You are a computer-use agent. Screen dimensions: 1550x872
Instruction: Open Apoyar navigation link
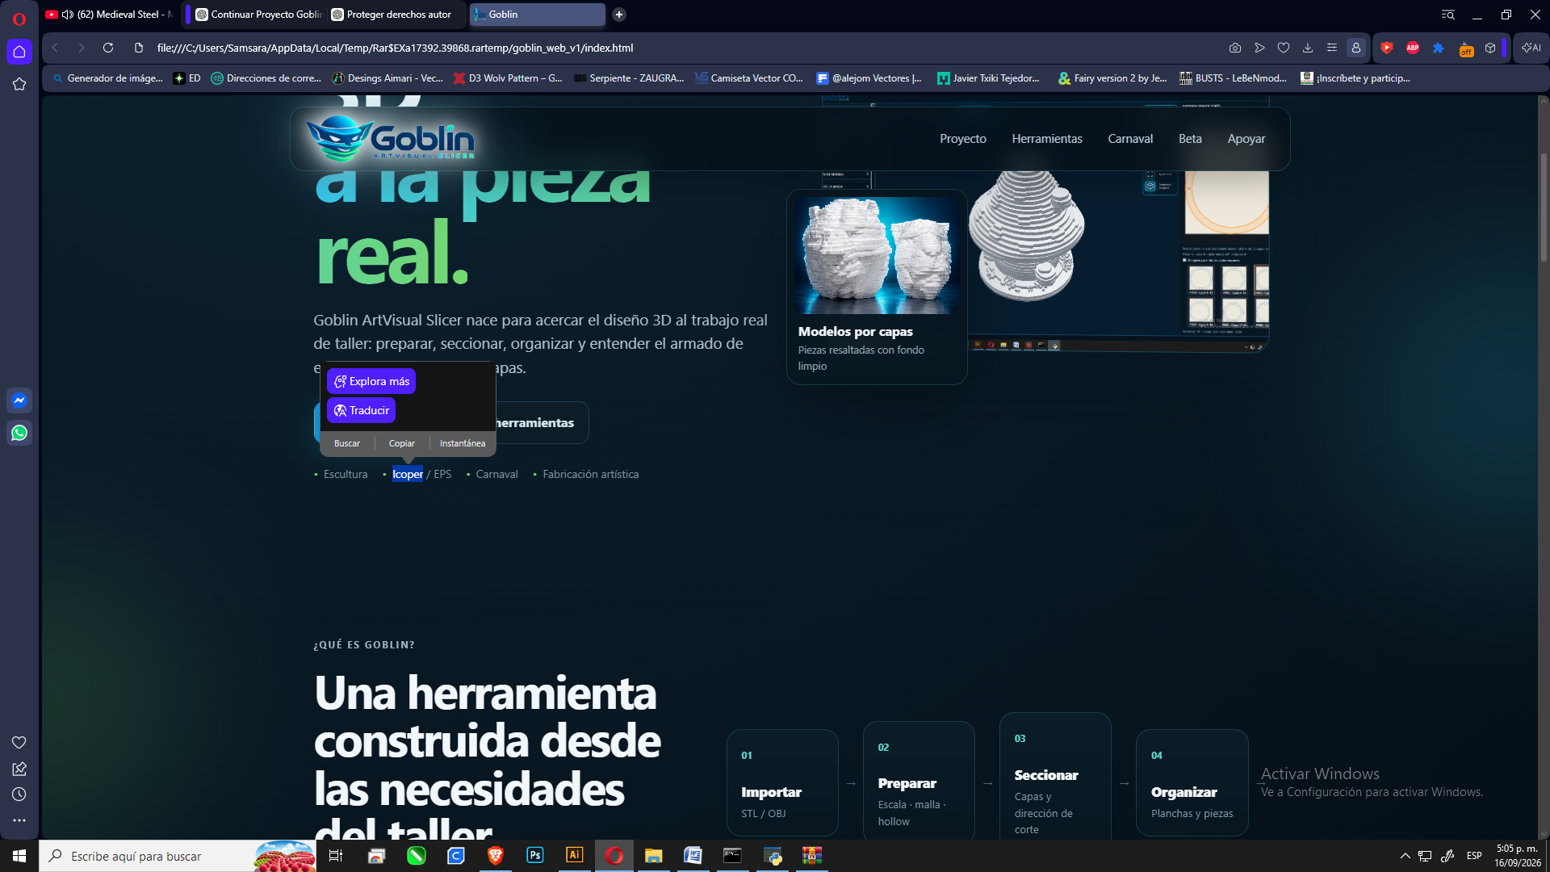[x=1246, y=139]
